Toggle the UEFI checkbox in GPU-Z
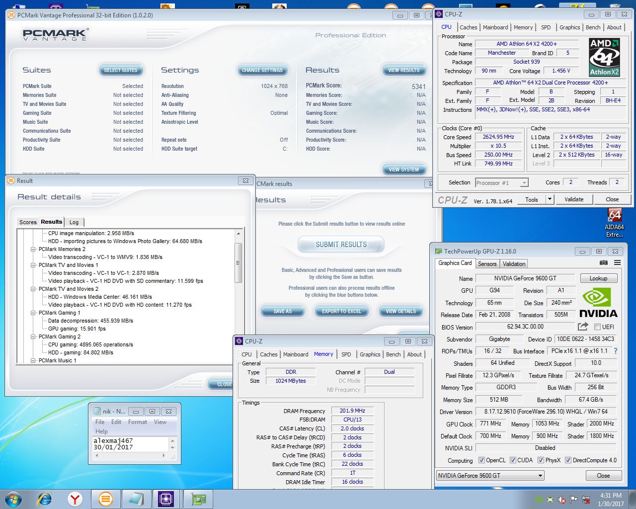Screen dimensions: 636x509 tap(598, 327)
